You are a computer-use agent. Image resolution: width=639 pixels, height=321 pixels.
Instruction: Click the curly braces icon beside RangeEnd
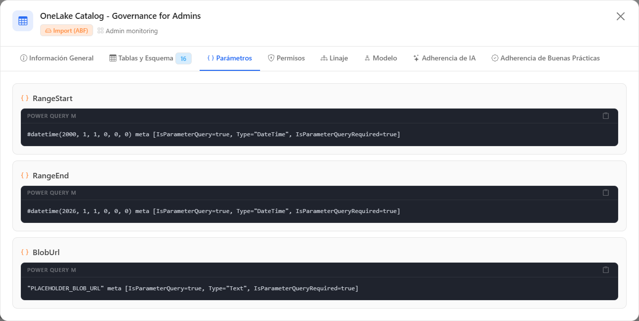(25, 175)
